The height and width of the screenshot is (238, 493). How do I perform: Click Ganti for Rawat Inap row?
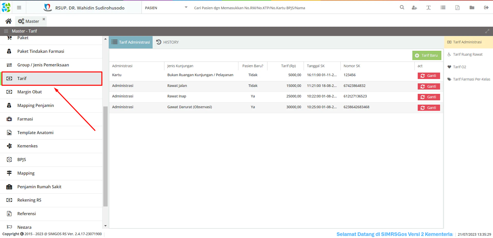click(x=429, y=97)
